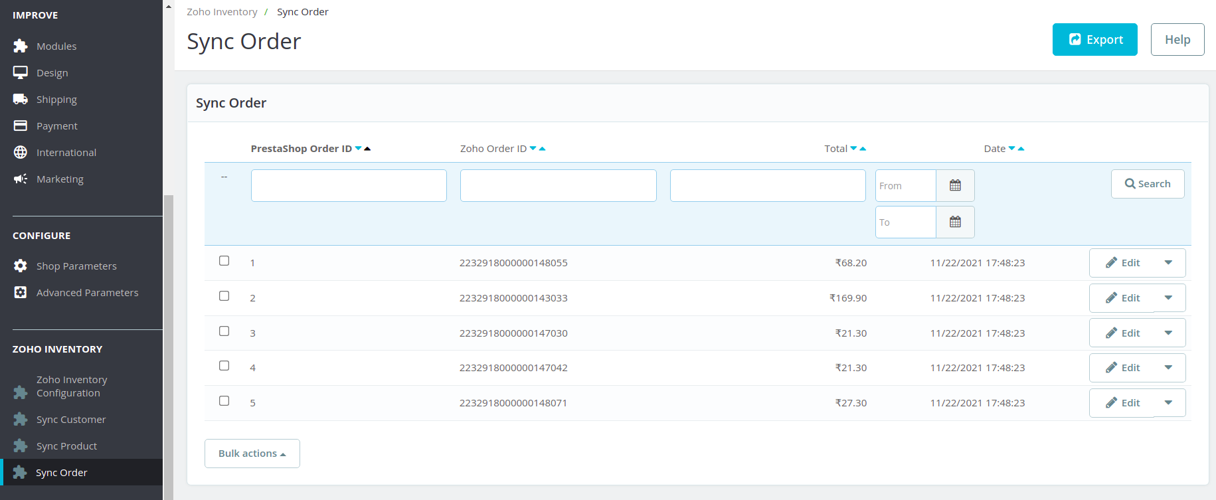The width and height of the screenshot is (1216, 500).
Task: Click the Advanced Parameters gear icon
Action: [x=21, y=292]
